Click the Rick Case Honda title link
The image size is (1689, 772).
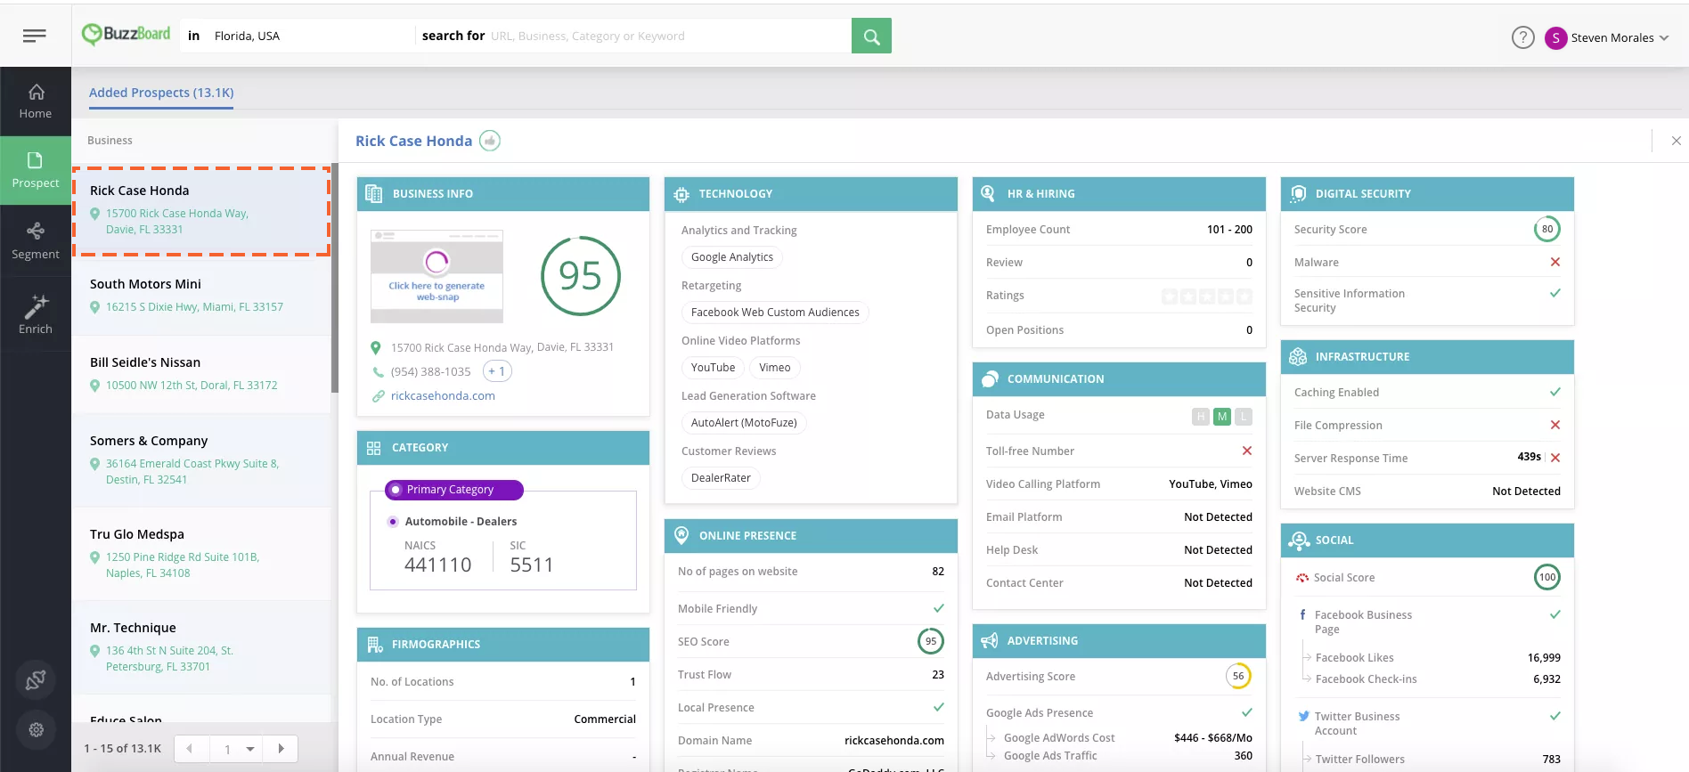click(x=413, y=141)
